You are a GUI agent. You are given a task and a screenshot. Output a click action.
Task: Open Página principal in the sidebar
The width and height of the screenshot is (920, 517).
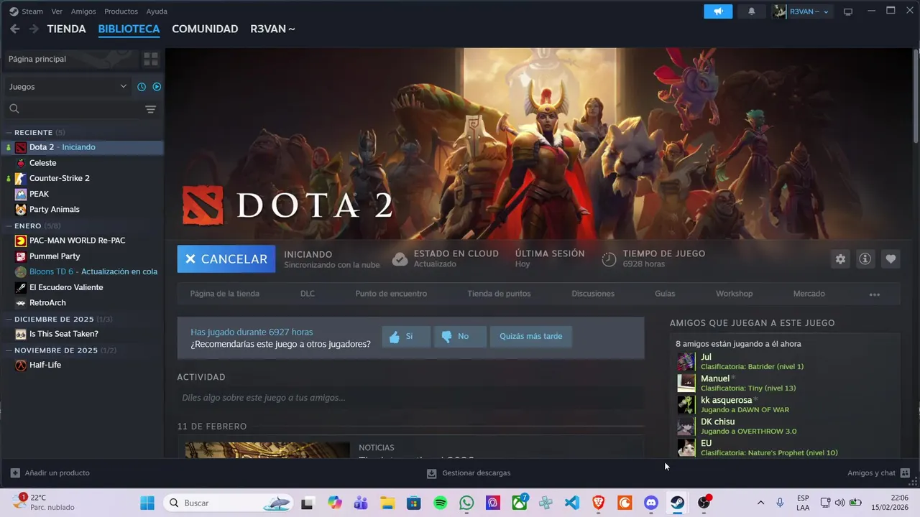point(70,59)
